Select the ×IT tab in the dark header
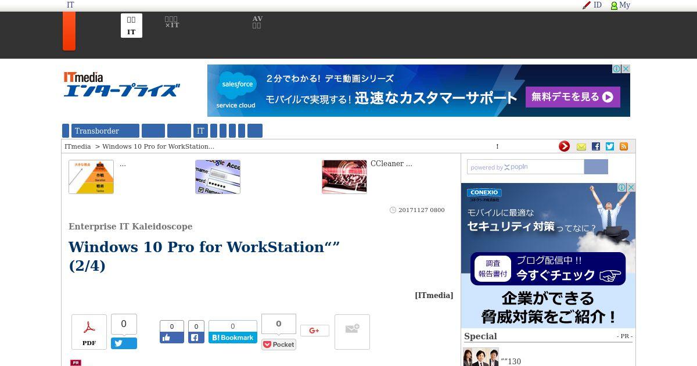This screenshot has width=697, height=366. [172, 22]
